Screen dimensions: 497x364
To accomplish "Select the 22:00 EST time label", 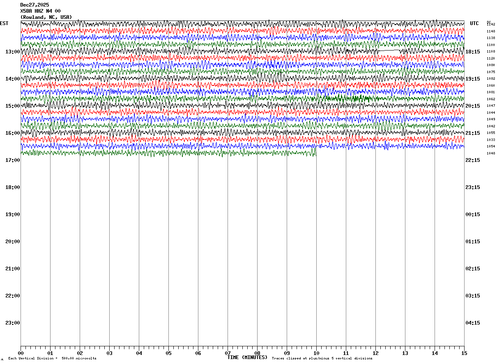I will (13, 296).
